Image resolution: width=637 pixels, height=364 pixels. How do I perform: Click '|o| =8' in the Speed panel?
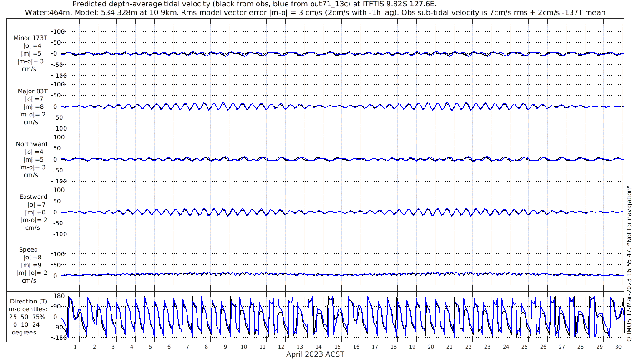tap(32, 257)
